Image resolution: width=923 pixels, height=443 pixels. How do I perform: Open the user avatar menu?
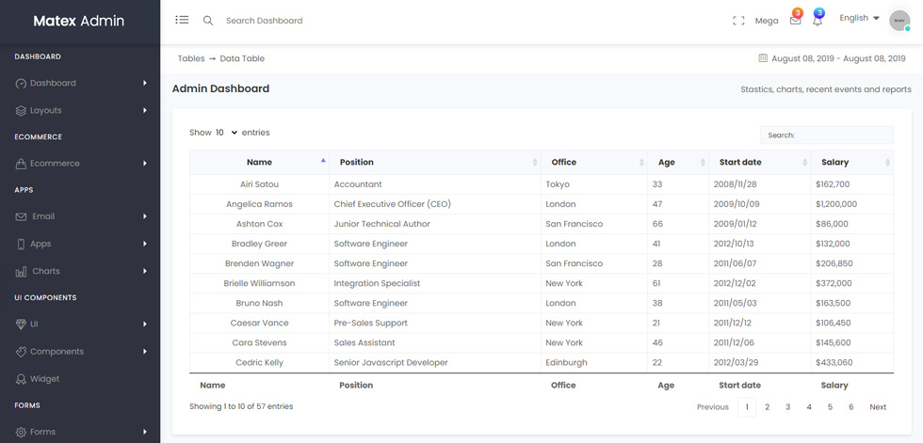click(x=899, y=21)
